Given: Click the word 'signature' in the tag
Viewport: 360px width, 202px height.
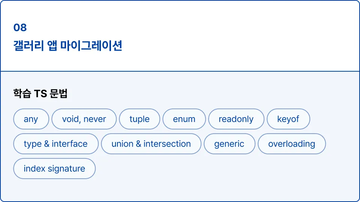Looking at the screenshot, I should pos(66,169).
